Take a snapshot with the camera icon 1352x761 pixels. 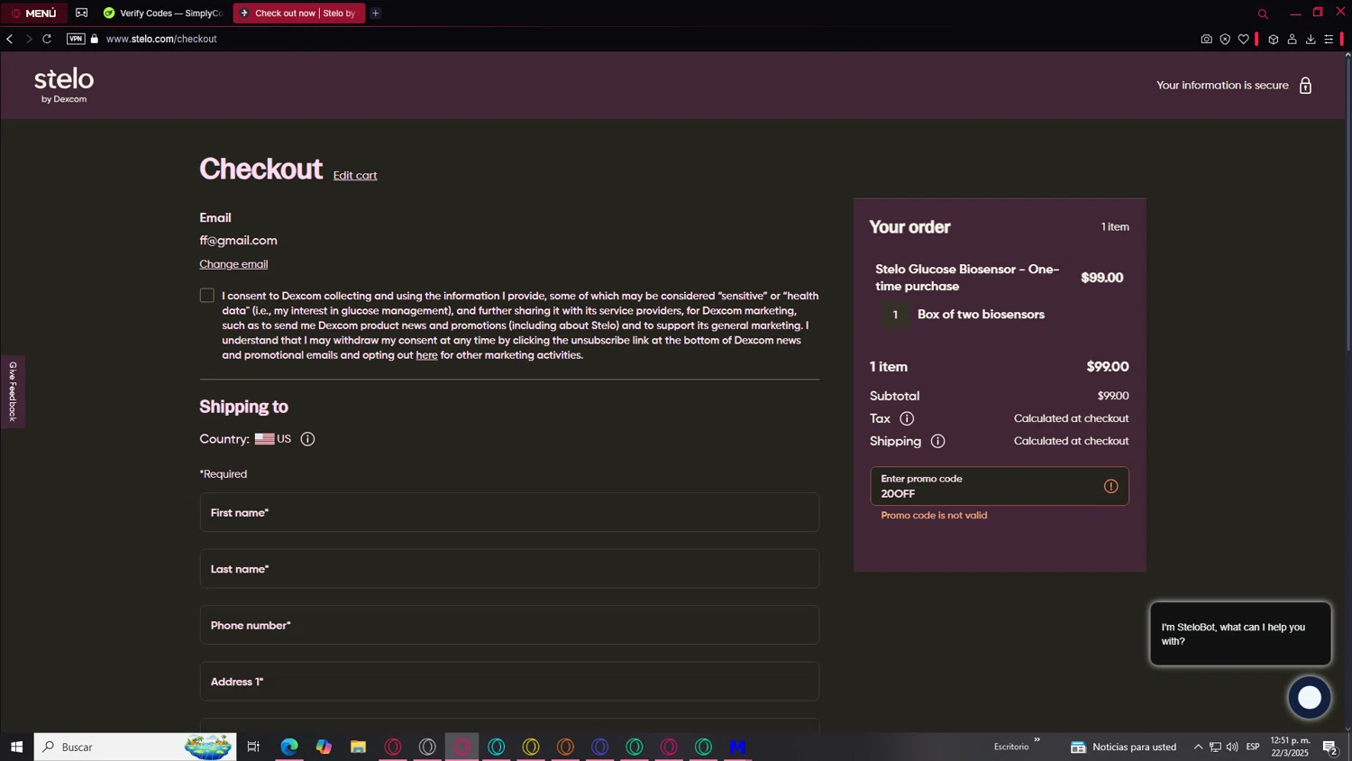[1206, 39]
